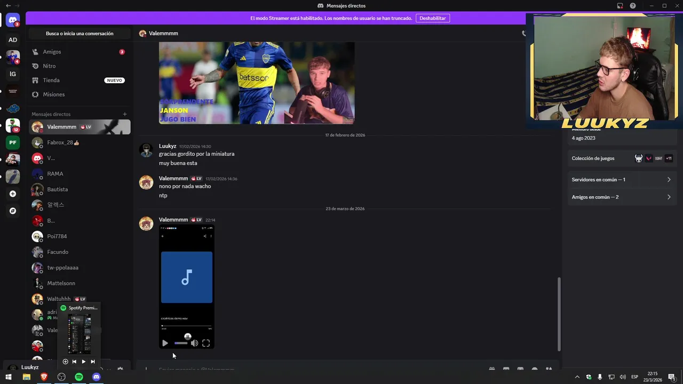
Task: Open the tw-ppolaaaa direct message
Action: (79, 268)
